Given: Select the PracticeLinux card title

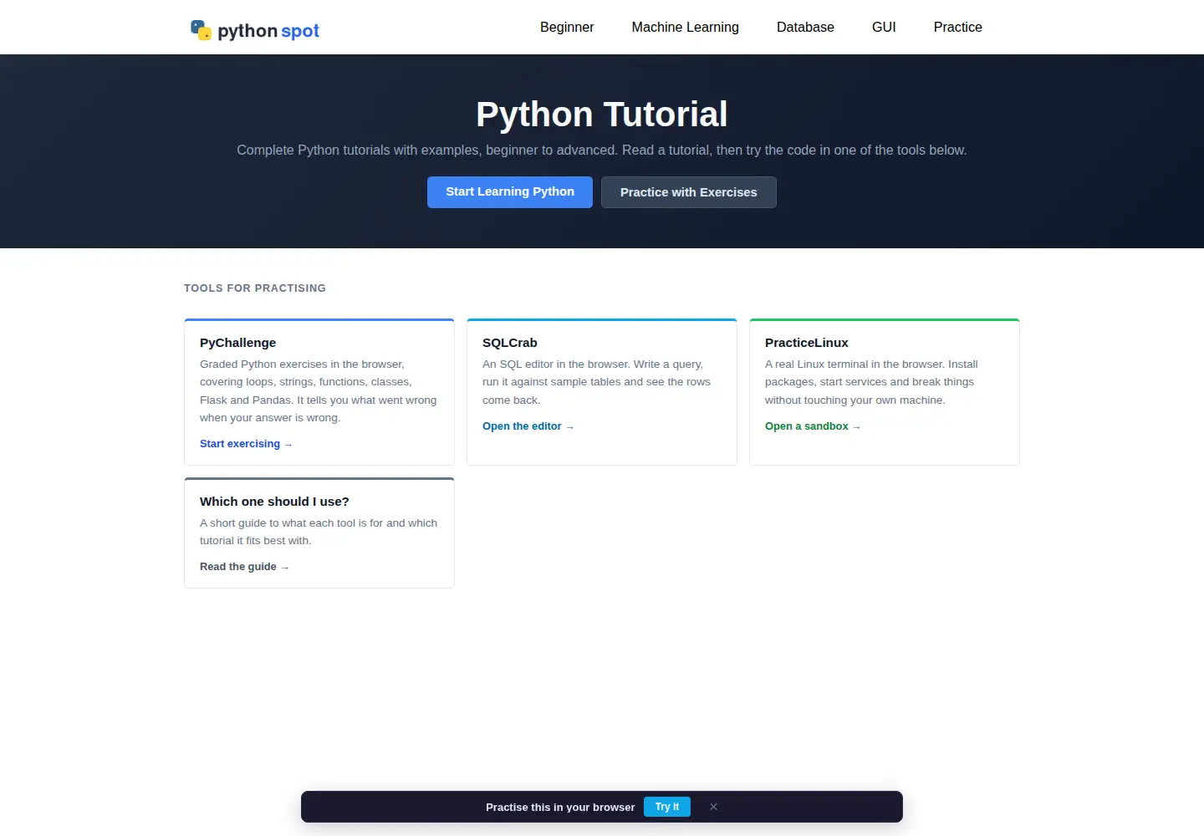Looking at the screenshot, I should click(806, 343).
